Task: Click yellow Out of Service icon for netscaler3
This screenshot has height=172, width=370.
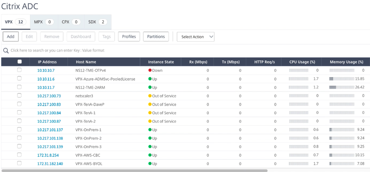Action: coord(150,96)
